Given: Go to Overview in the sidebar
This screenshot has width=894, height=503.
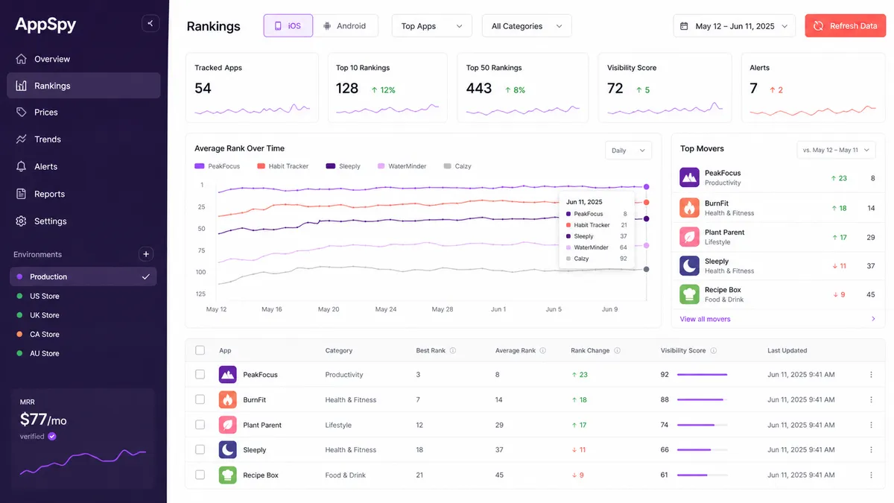Looking at the screenshot, I should [83, 59].
